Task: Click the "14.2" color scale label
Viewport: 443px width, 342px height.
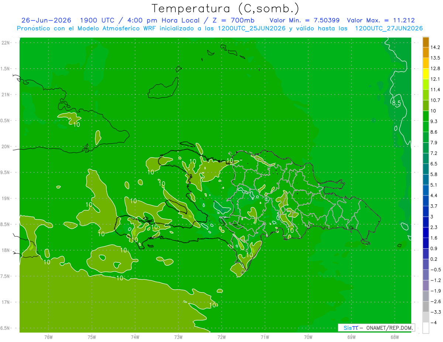Action: 435,47
